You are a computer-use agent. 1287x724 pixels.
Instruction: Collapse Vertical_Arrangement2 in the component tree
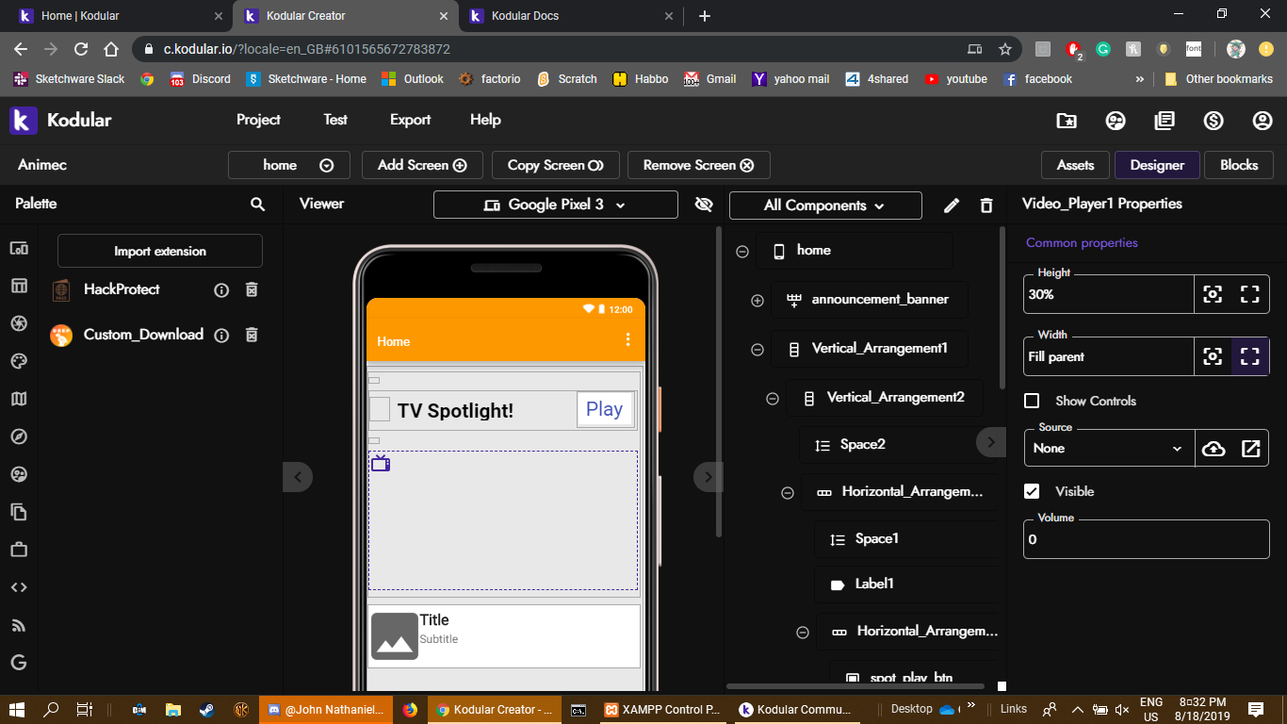click(x=772, y=398)
